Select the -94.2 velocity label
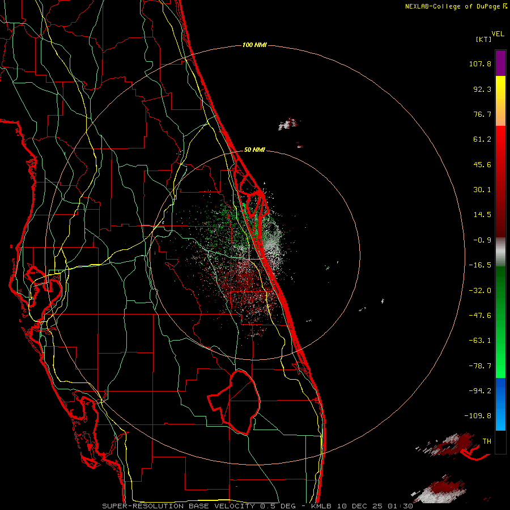 pyautogui.click(x=480, y=390)
